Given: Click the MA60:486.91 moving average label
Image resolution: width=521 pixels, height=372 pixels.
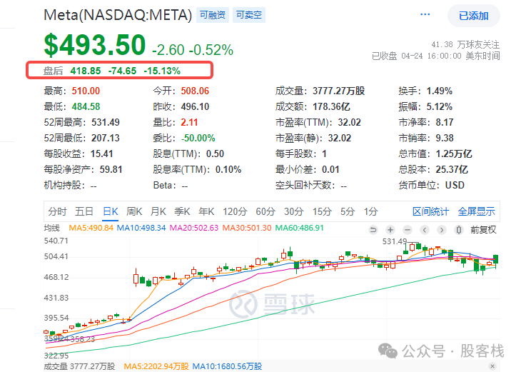Looking at the screenshot, I should tap(299, 228).
